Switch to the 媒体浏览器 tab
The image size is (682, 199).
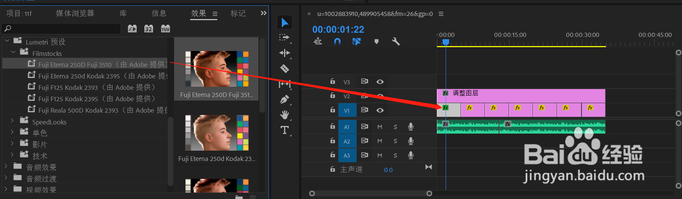pyautogui.click(x=75, y=13)
